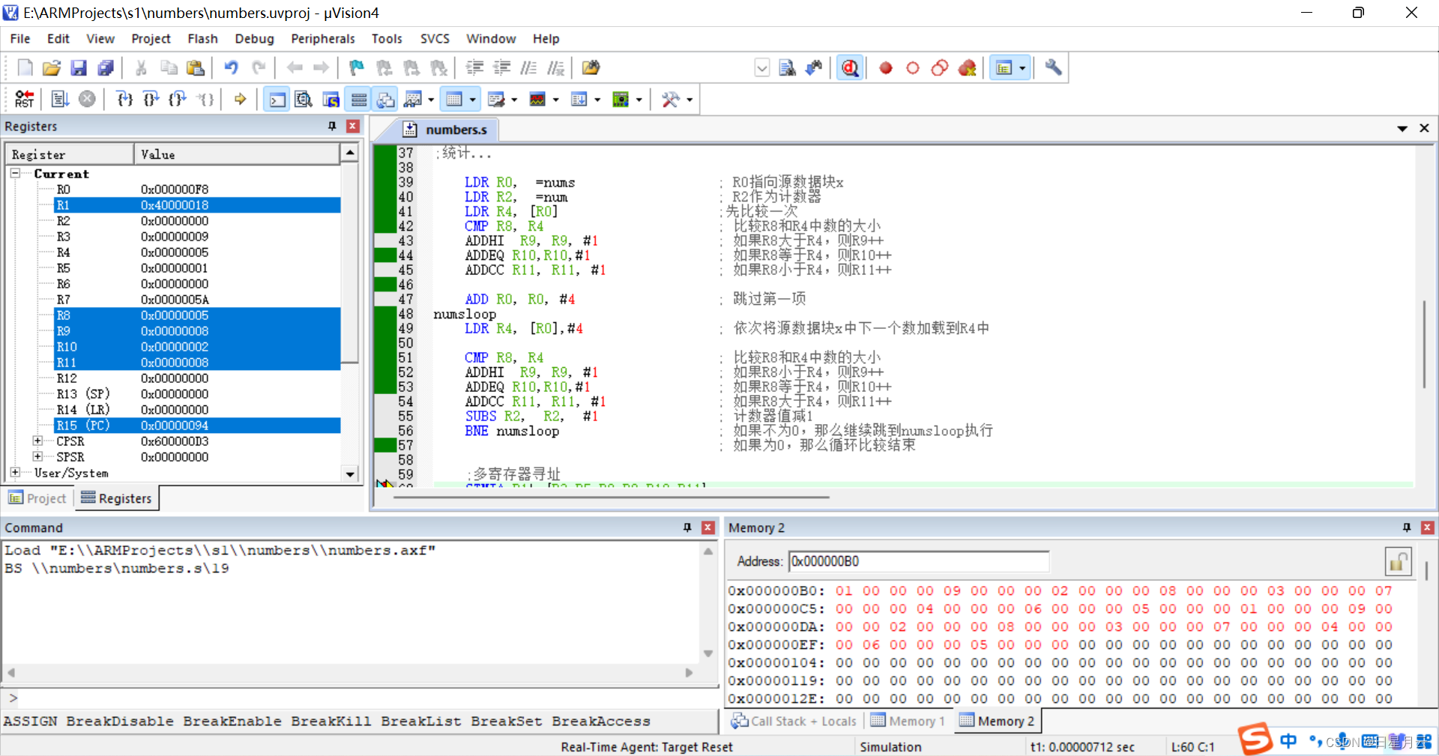Toggle the Command window button
This screenshot has width=1439, height=756.
(x=277, y=99)
